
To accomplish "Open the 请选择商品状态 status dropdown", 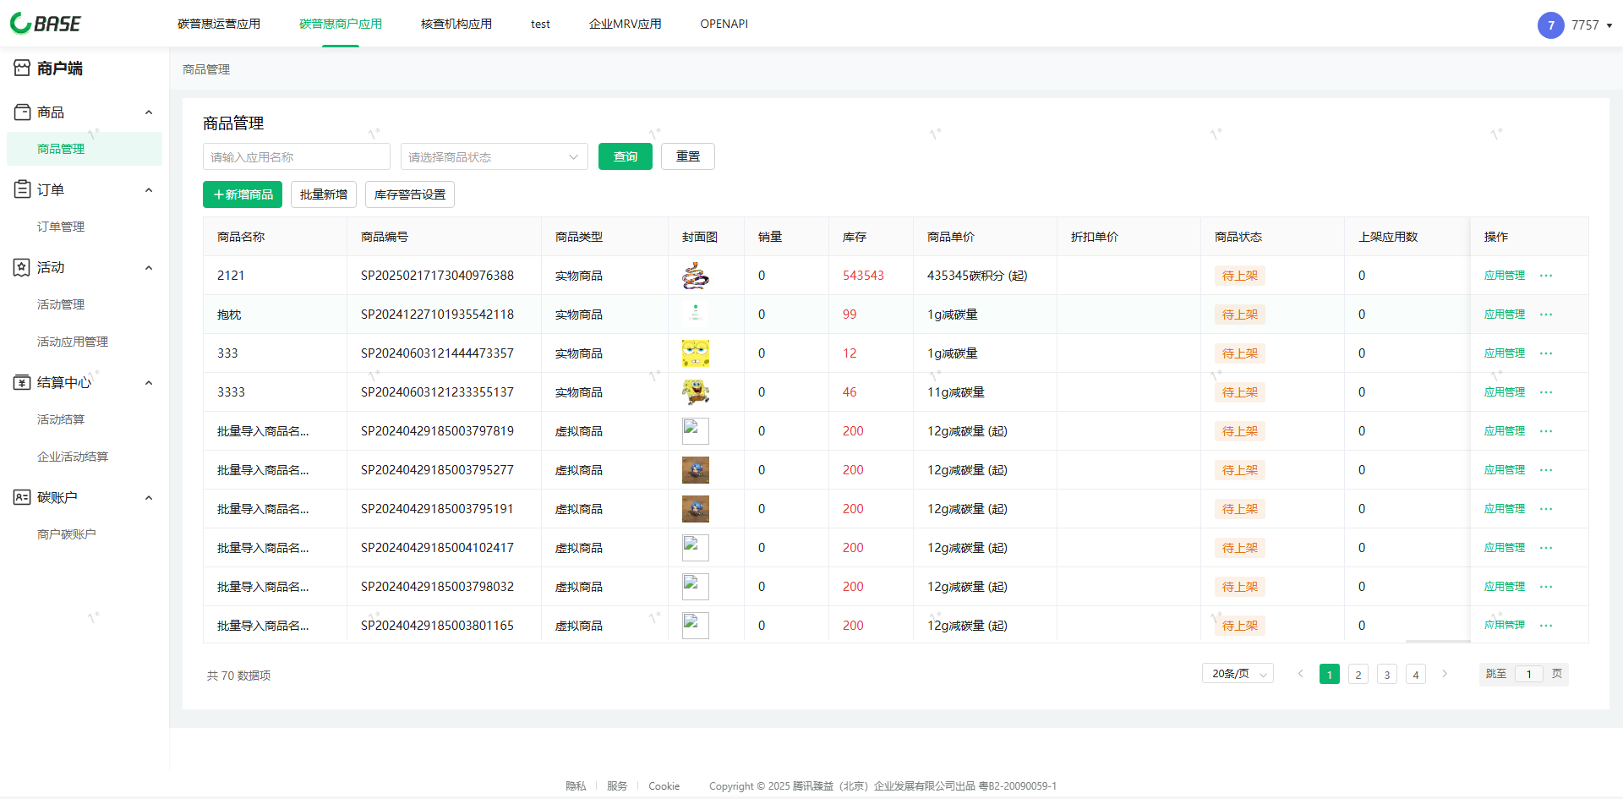I will click(494, 157).
